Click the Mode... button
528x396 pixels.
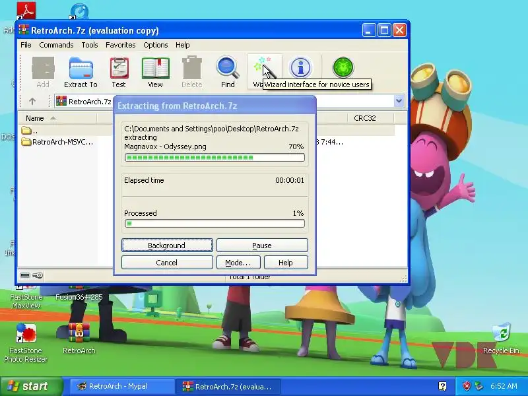coord(238,262)
